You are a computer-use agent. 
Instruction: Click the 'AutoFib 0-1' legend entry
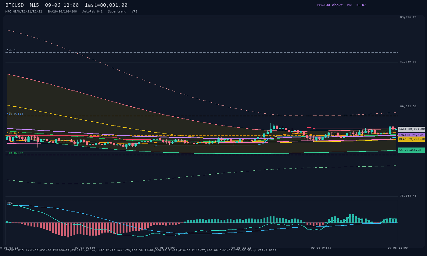coord(92,12)
